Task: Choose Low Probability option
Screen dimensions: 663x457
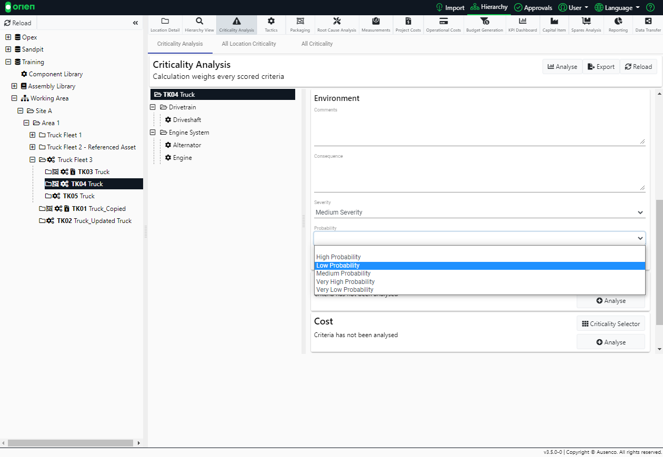Action: pos(479,266)
